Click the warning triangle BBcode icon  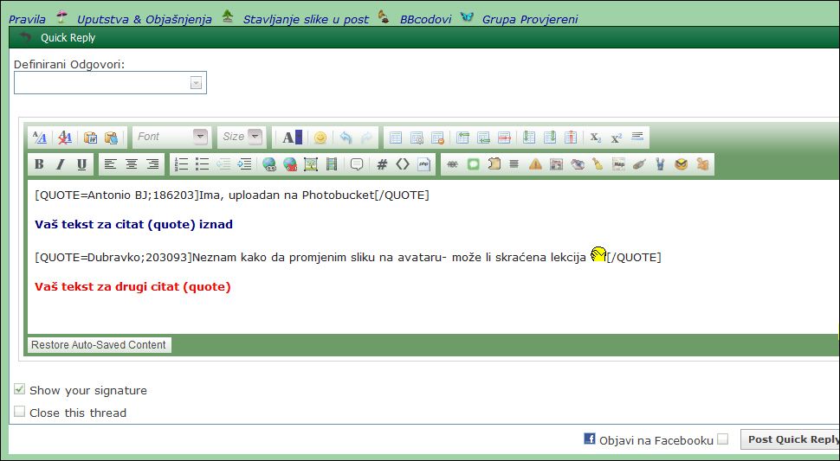click(x=535, y=164)
